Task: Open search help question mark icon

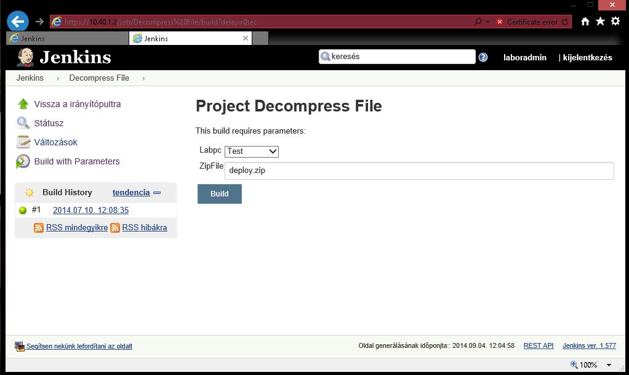Action: pyautogui.click(x=483, y=57)
